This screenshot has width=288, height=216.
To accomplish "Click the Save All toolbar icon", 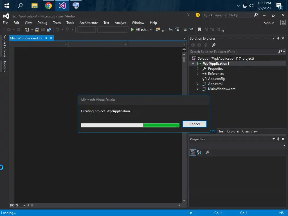I will click(49, 30).
